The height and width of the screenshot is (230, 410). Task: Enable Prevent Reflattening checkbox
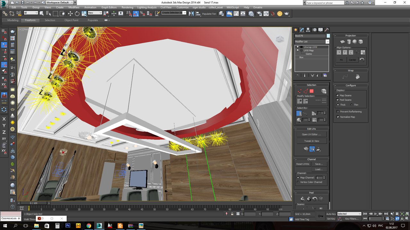point(338,111)
